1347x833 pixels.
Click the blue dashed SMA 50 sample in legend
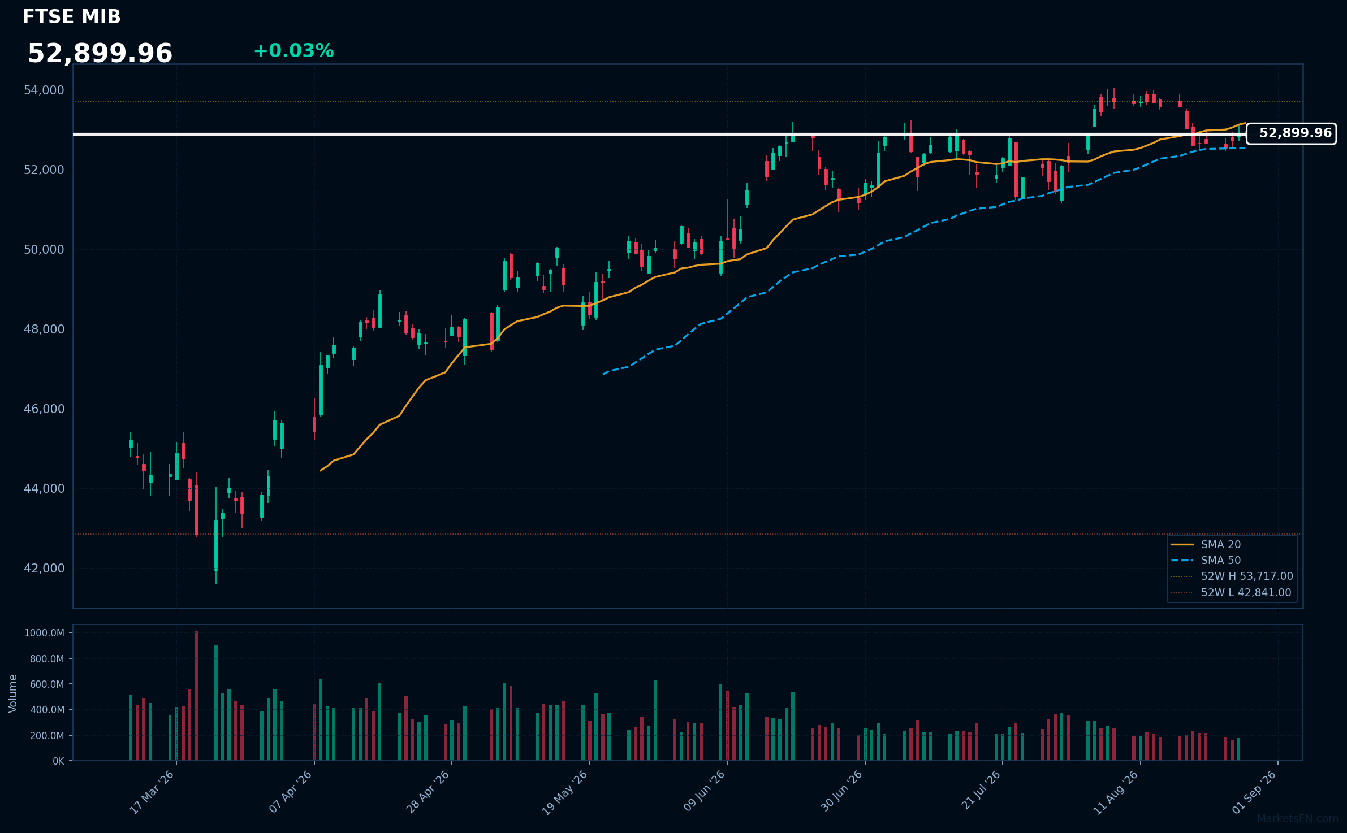tap(1182, 561)
